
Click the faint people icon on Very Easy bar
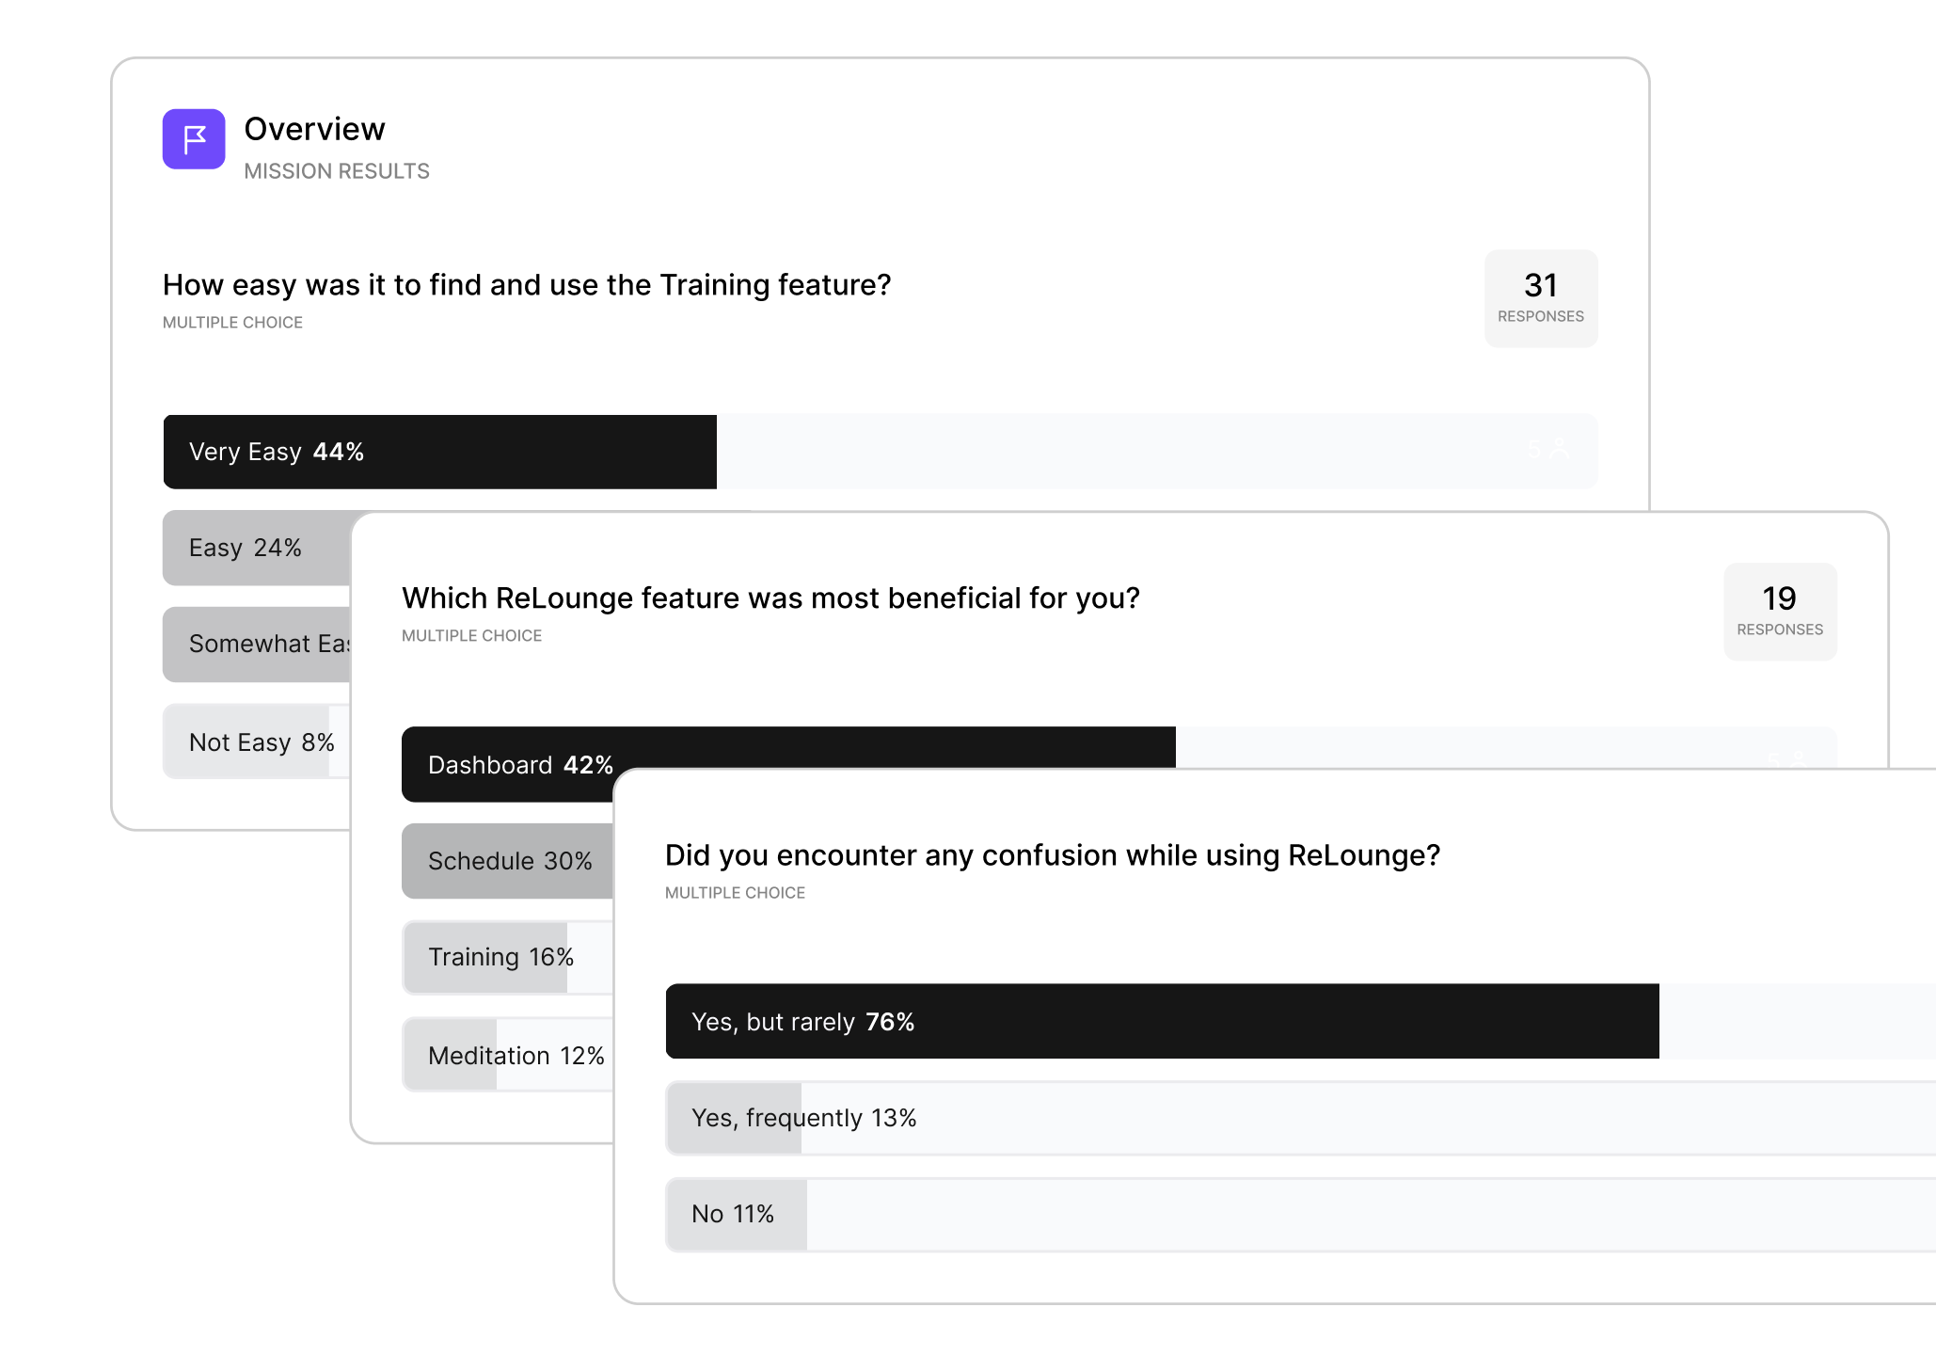tap(1560, 451)
